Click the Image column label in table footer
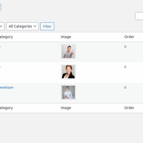This screenshot has width=143, height=143. pyautogui.click(x=66, y=108)
